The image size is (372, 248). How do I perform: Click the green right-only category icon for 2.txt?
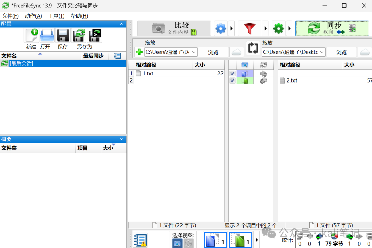pyautogui.click(x=245, y=80)
